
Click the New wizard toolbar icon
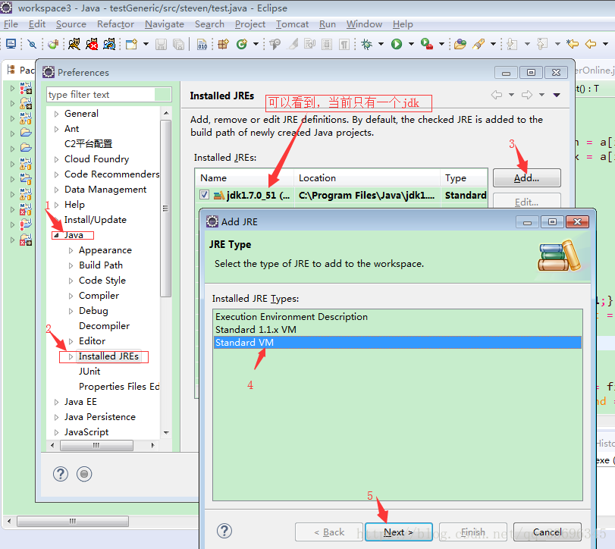point(131,44)
